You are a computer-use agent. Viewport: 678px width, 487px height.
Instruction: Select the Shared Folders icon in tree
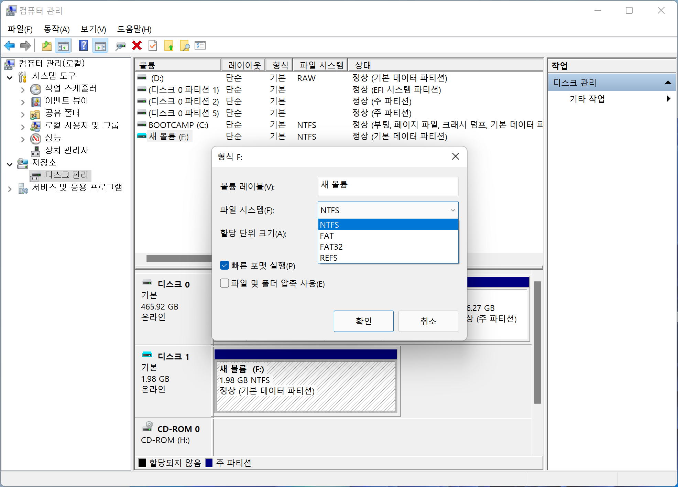click(x=35, y=114)
